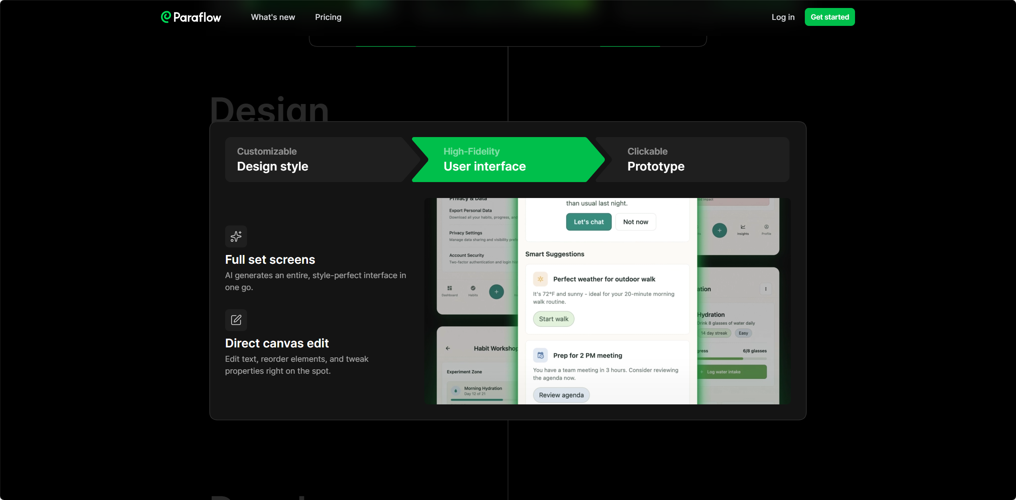
Task: Click the back arrow next to Habit Workshop
Action: click(448, 348)
